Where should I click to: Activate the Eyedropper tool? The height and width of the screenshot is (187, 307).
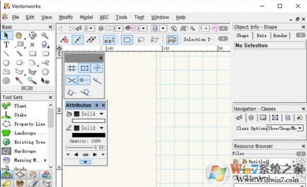pos(19,81)
